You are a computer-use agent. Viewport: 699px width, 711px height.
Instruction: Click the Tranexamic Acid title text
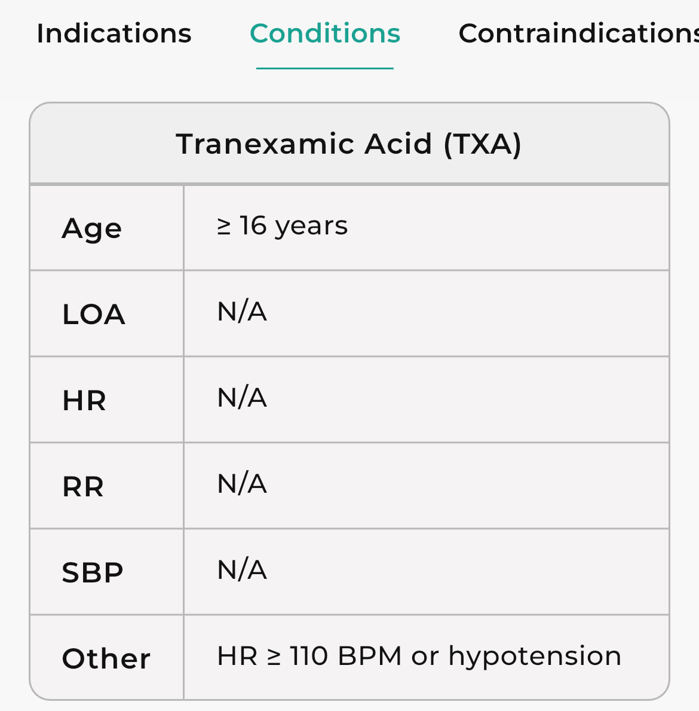303,144
